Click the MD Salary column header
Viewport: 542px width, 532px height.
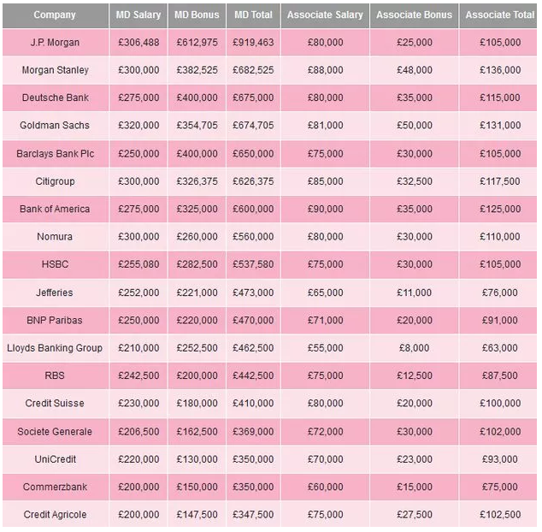coord(138,15)
